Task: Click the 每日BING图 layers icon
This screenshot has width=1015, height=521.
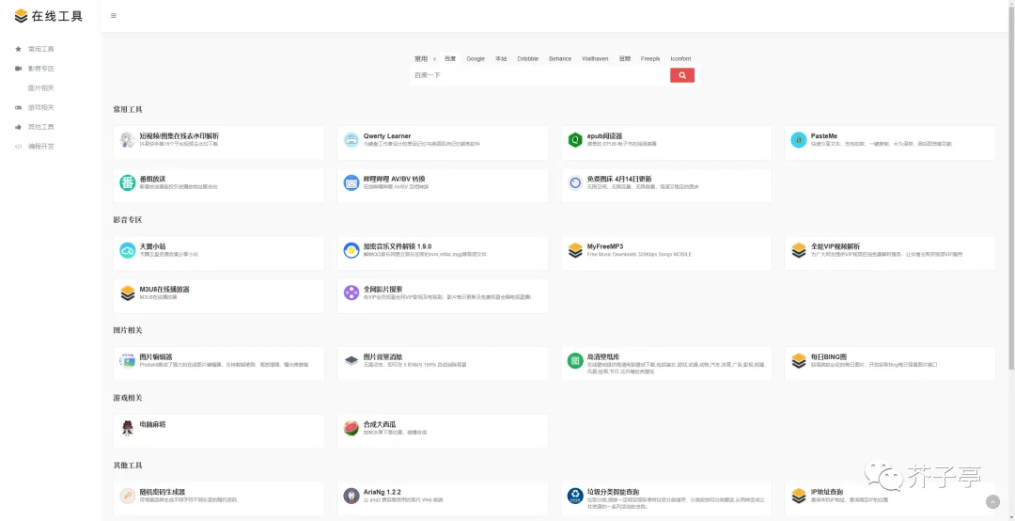Action: (799, 360)
